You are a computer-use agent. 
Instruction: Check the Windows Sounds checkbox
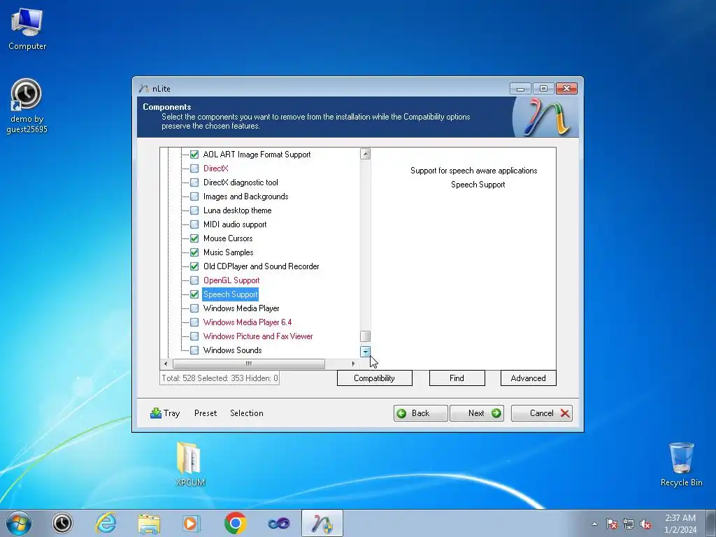(194, 350)
